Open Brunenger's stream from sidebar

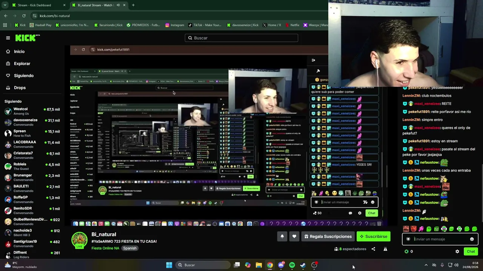coord(32,177)
